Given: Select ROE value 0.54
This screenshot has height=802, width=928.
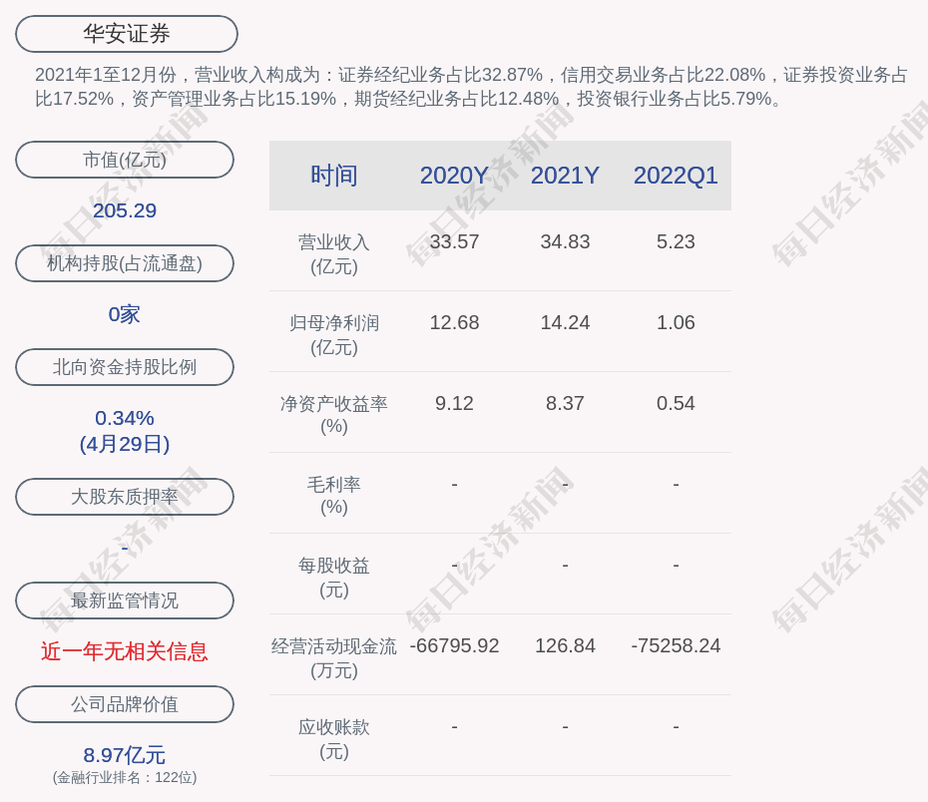Looking at the screenshot, I should click(676, 403).
